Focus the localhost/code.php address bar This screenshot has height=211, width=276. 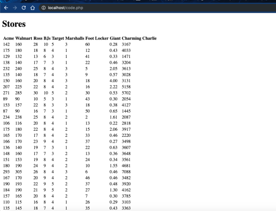pos(157,8)
